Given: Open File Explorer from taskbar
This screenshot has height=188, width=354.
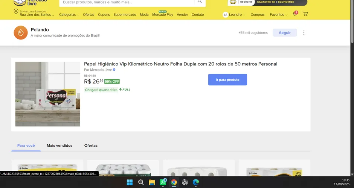Looking at the screenshot, I should click(x=152, y=182).
